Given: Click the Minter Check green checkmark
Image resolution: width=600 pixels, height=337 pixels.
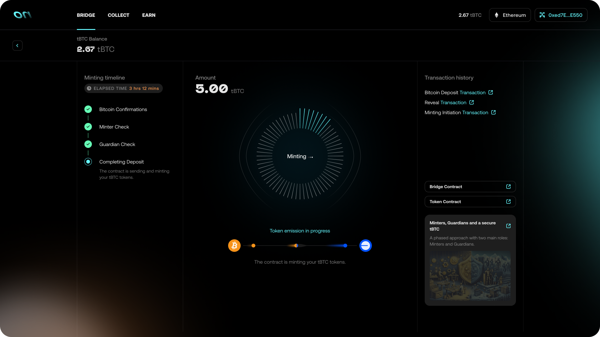Looking at the screenshot, I should click(x=88, y=127).
